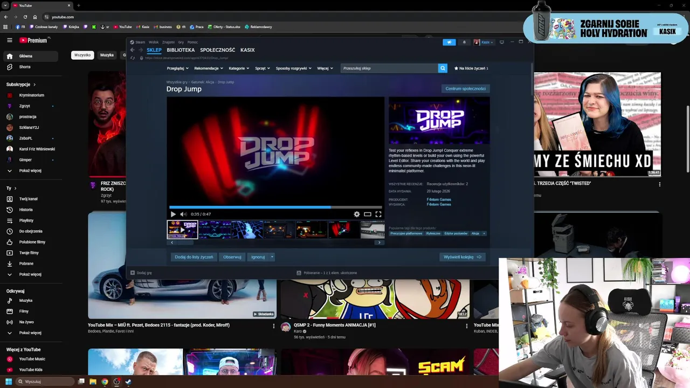Screen dimensions: 690x388
Task: Play the Drop Jump trailer video
Action: click(173, 214)
